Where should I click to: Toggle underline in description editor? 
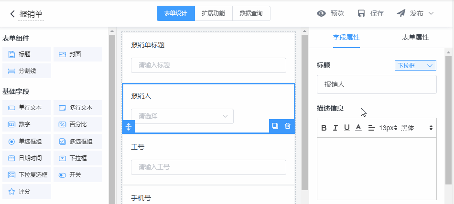(x=347, y=128)
